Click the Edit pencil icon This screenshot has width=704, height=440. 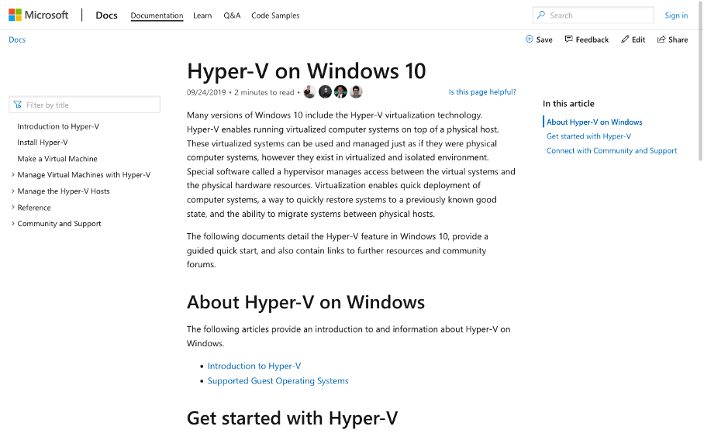(x=625, y=40)
